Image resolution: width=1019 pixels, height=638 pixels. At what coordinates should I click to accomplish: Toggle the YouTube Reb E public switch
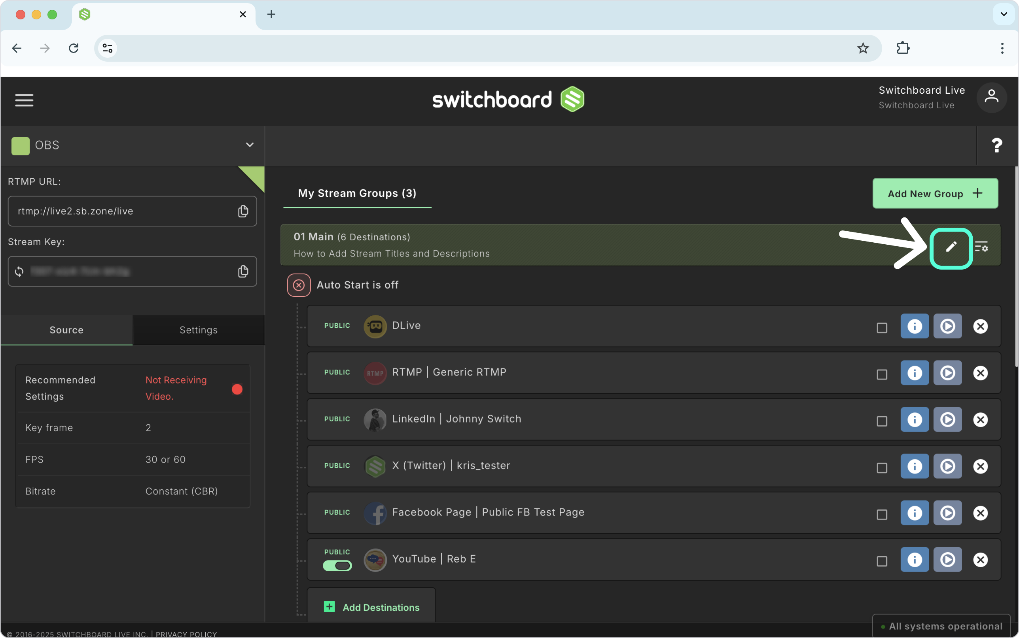tap(337, 565)
